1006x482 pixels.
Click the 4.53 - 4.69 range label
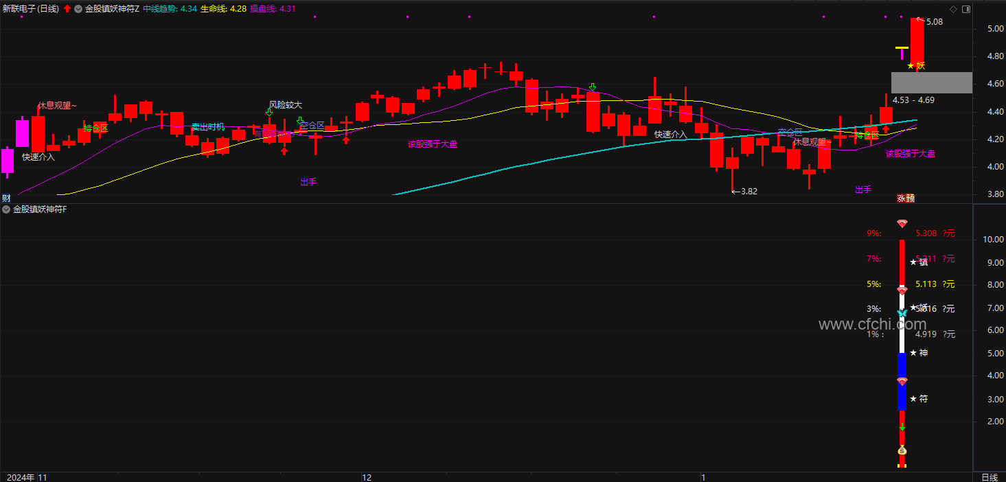(914, 100)
